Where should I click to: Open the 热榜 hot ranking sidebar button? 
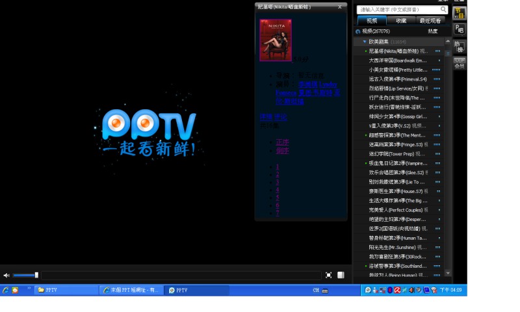460,46
